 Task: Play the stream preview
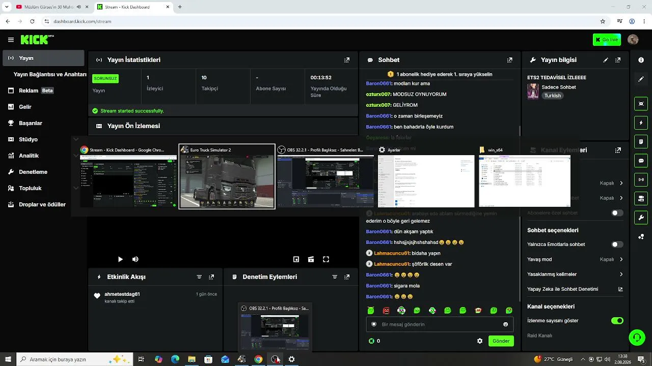click(x=120, y=259)
